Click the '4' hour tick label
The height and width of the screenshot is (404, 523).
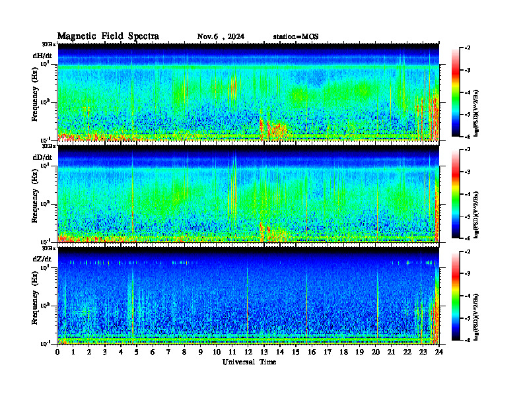(x=121, y=352)
